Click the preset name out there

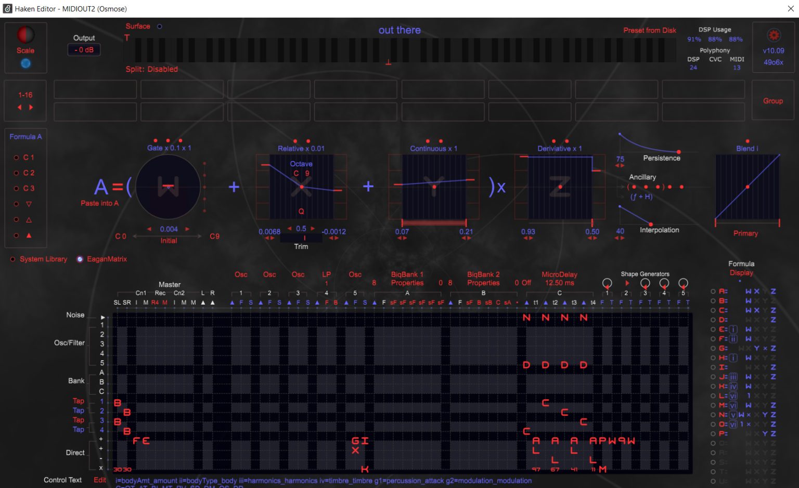click(x=399, y=30)
